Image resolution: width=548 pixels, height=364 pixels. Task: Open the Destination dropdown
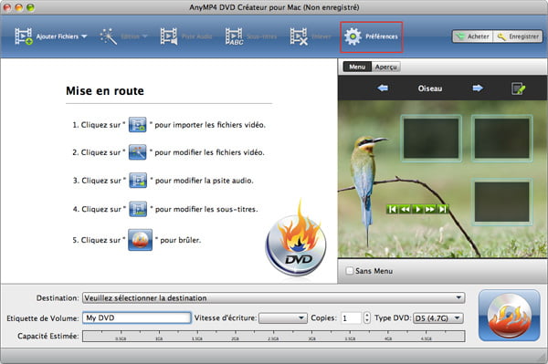tap(273, 298)
